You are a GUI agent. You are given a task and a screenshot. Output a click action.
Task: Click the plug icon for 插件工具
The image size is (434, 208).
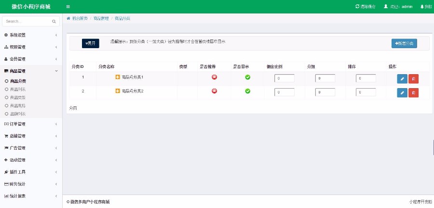6,172
